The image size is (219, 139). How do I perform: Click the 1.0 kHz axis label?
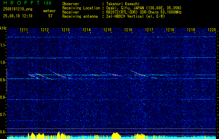tap(2, 63)
